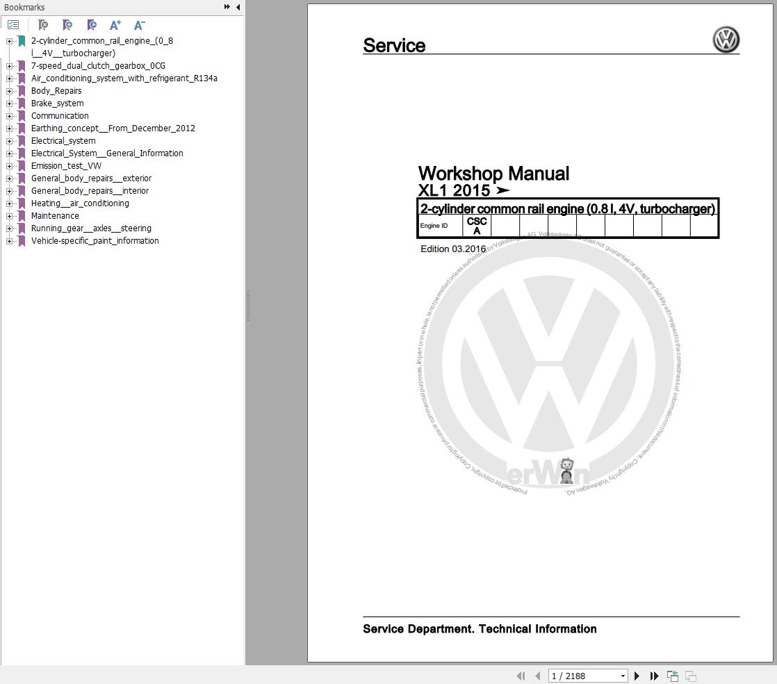Collapse the Bookmarks panel with left arrow
This screenshot has width=777, height=684.
point(238,7)
